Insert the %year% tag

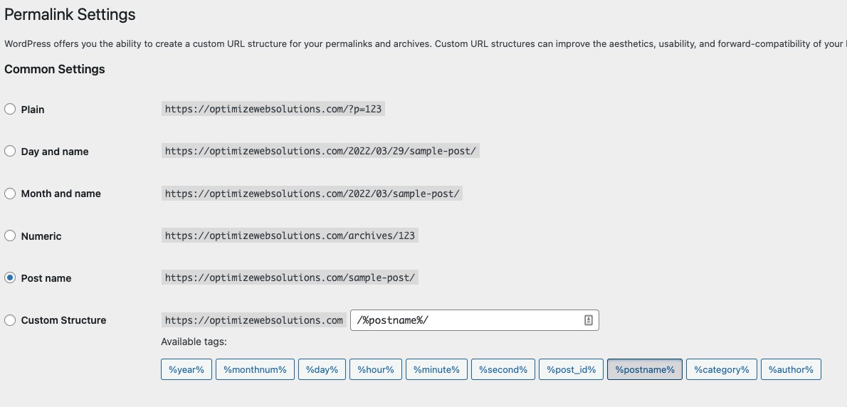tap(186, 369)
